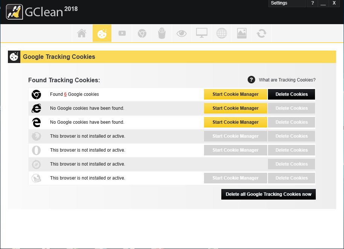The width and height of the screenshot is (344, 249).
Task: Start Cookie Manager for Chrome
Action: click(235, 94)
